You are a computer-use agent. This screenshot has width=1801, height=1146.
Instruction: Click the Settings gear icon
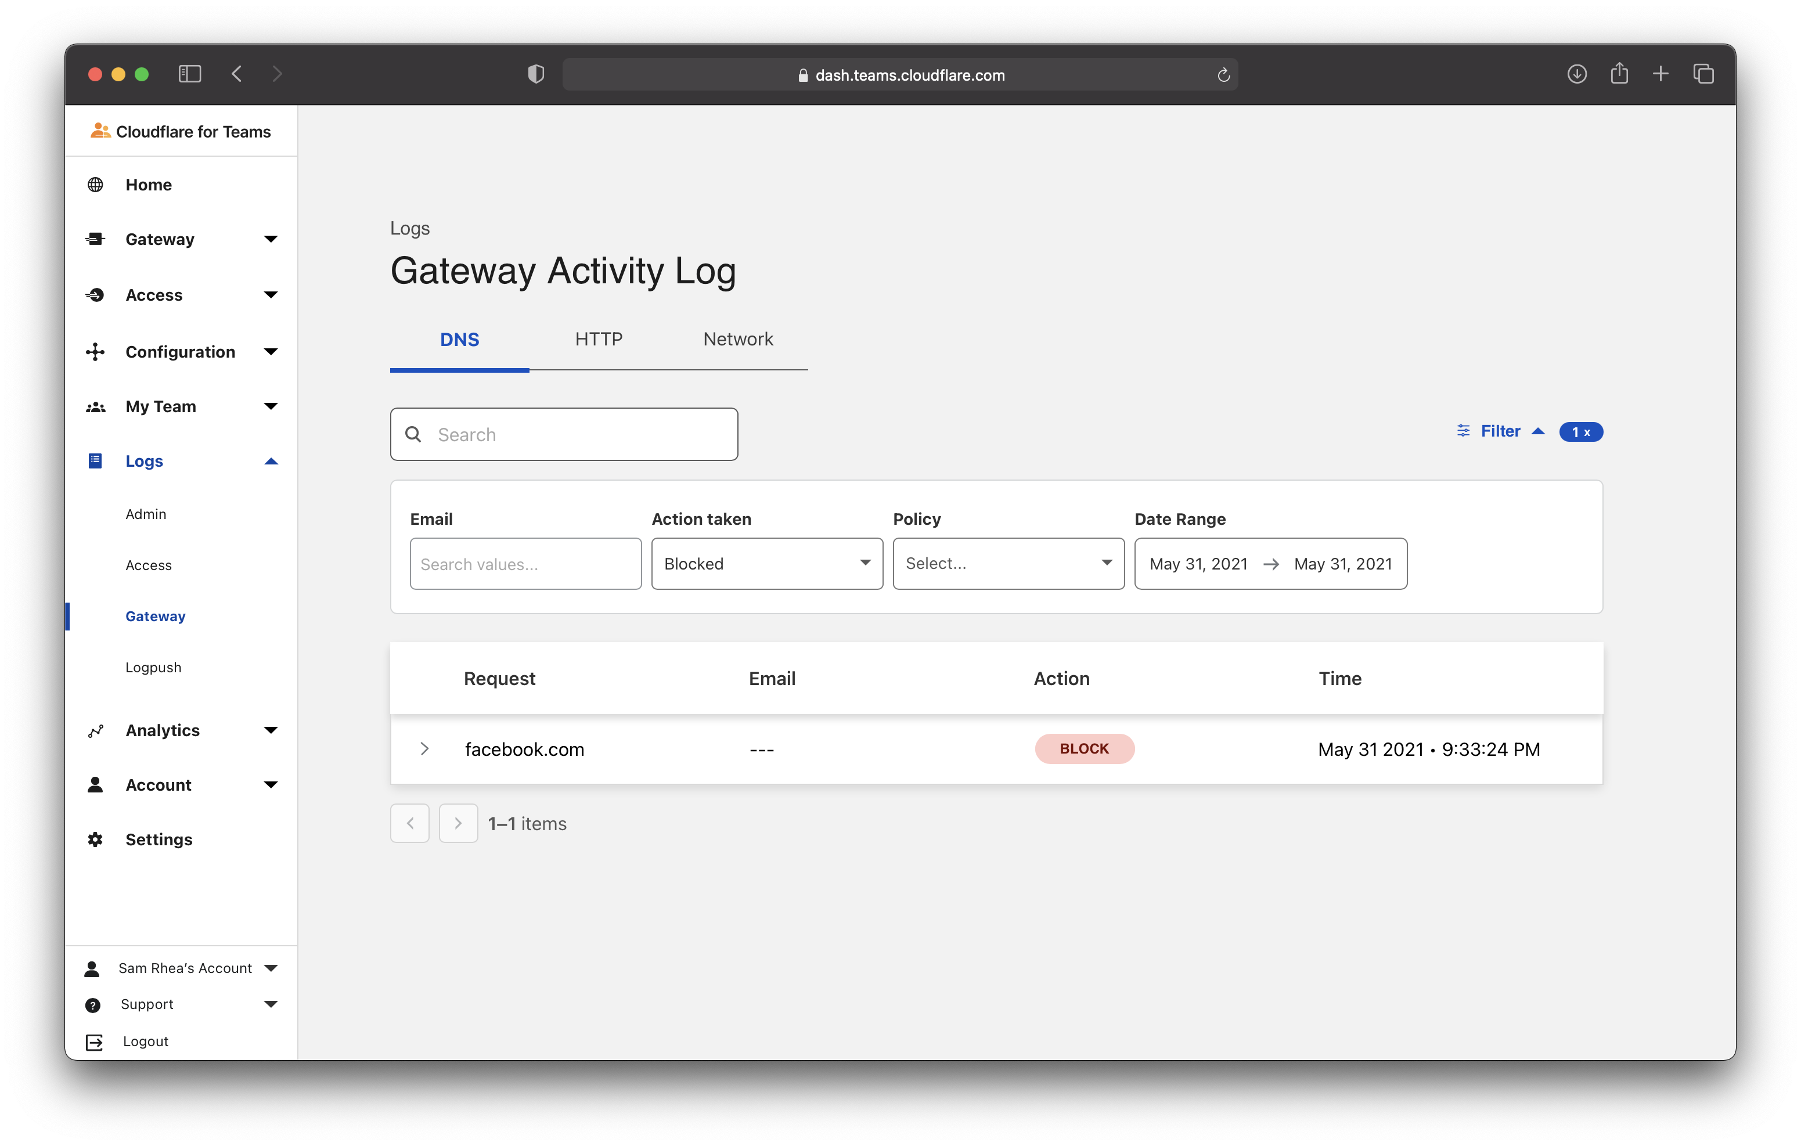click(95, 839)
